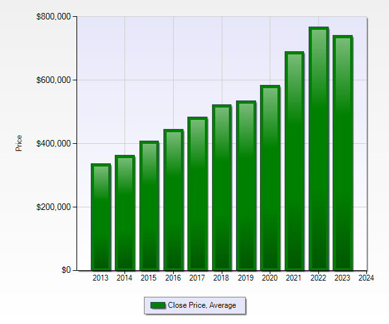Click the "Price" y-axis title
Image resolution: width=389 pixels, height=324 pixels.
[x=19, y=143]
